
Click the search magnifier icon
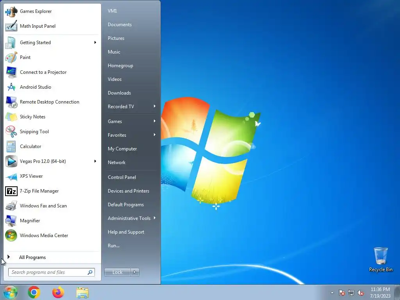click(90, 272)
